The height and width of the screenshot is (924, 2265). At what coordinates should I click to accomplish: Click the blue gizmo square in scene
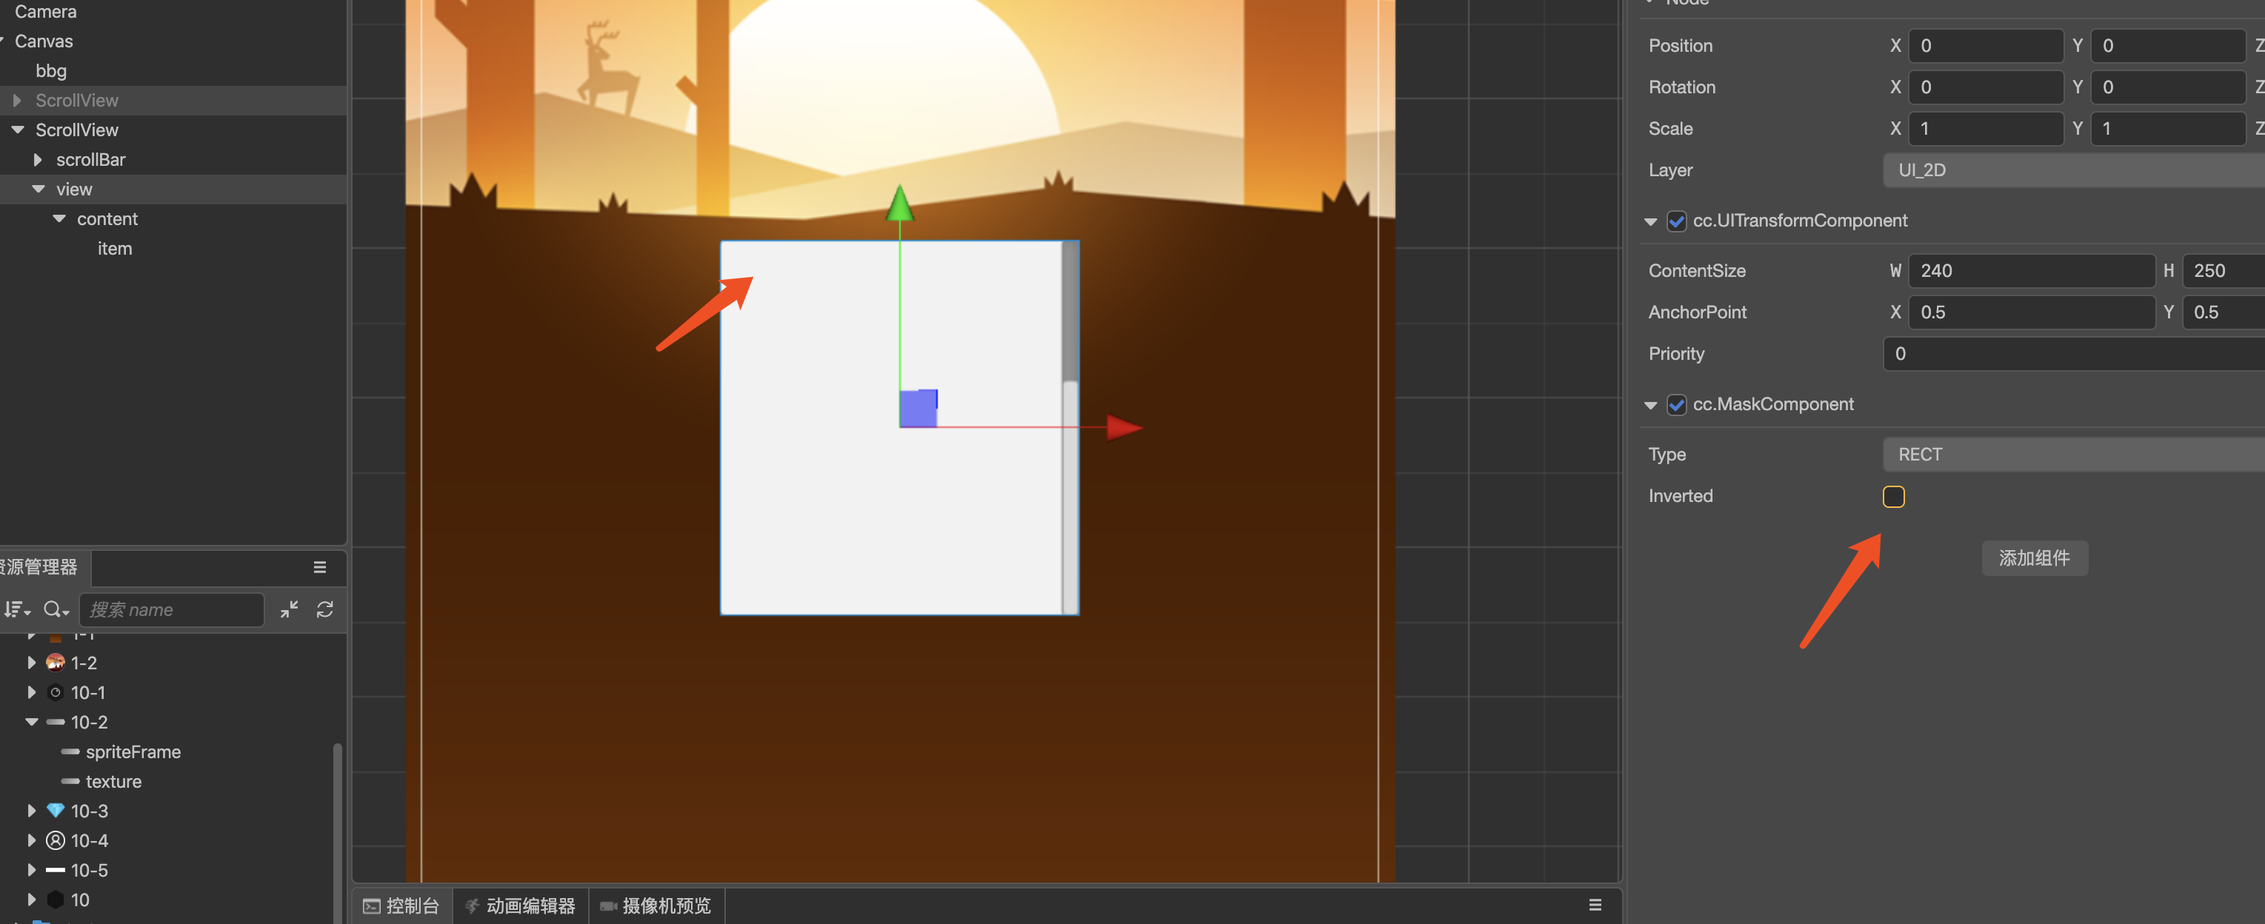[918, 409]
